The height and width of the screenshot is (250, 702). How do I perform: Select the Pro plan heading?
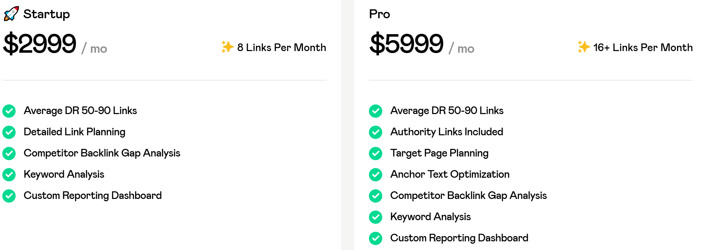pos(380,14)
